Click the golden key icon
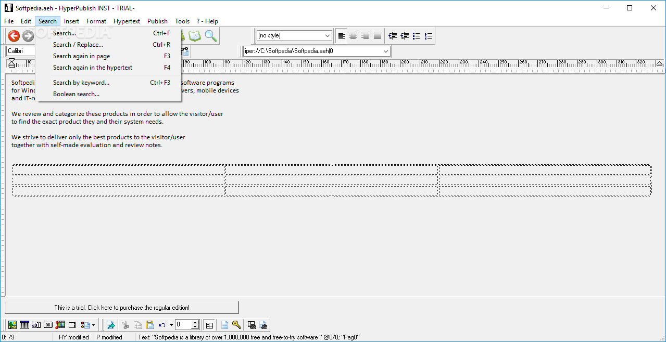The height and width of the screenshot is (342, 666). tap(236, 324)
